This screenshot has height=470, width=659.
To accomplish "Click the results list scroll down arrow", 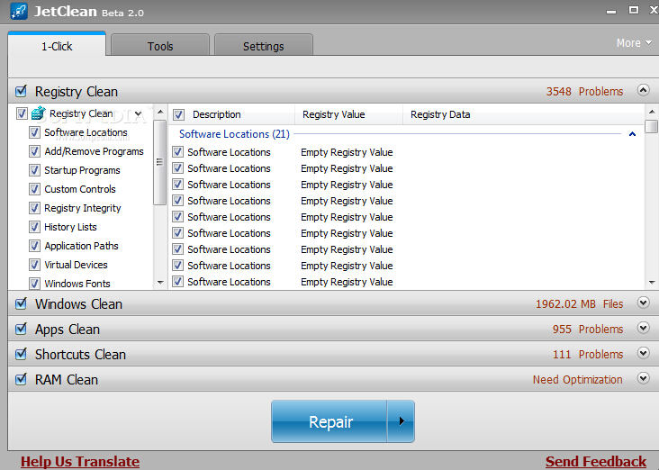I will point(652,283).
